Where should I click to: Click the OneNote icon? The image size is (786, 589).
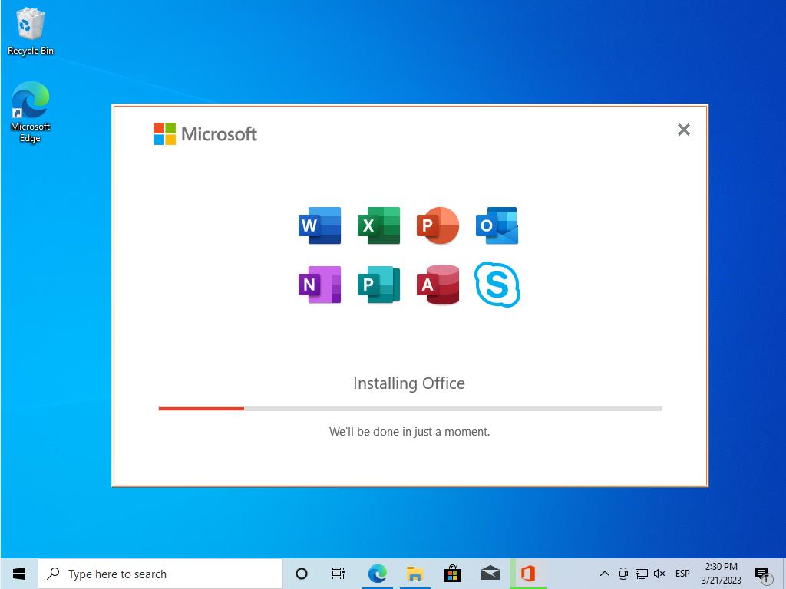[x=319, y=284]
